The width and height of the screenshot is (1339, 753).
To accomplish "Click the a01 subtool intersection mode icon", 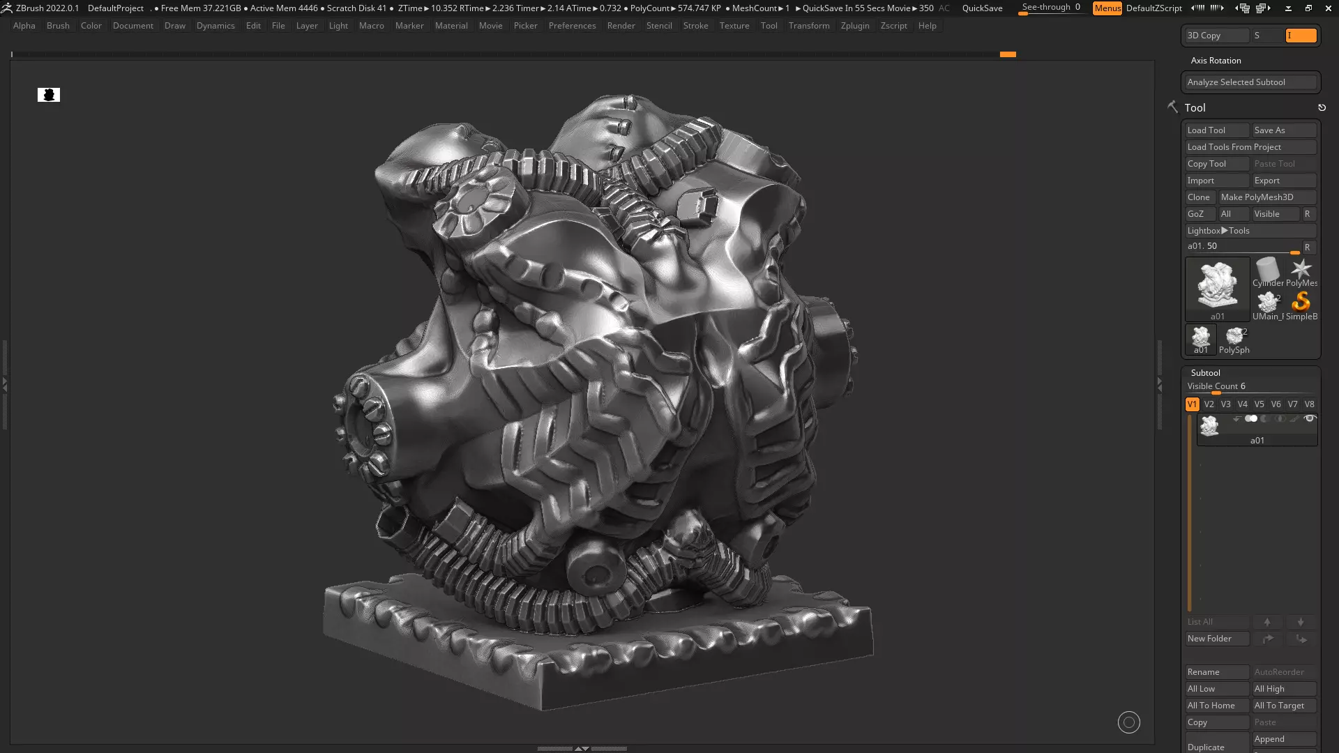I will 1280,419.
